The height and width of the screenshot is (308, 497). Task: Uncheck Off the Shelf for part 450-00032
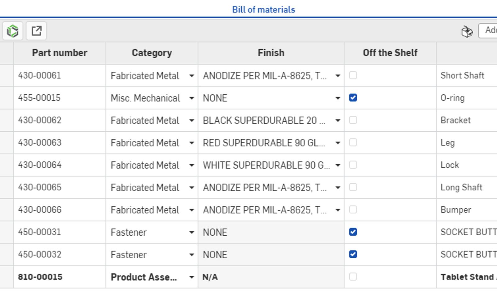pyautogui.click(x=353, y=254)
